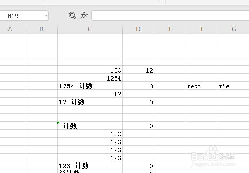This screenshot has width=249, height=173.
Task: Click the 123 cell beside D value 12
Action: point(90,70)
